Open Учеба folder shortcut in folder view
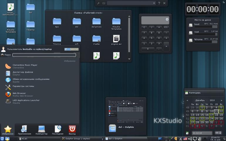 tap(97, 40)
